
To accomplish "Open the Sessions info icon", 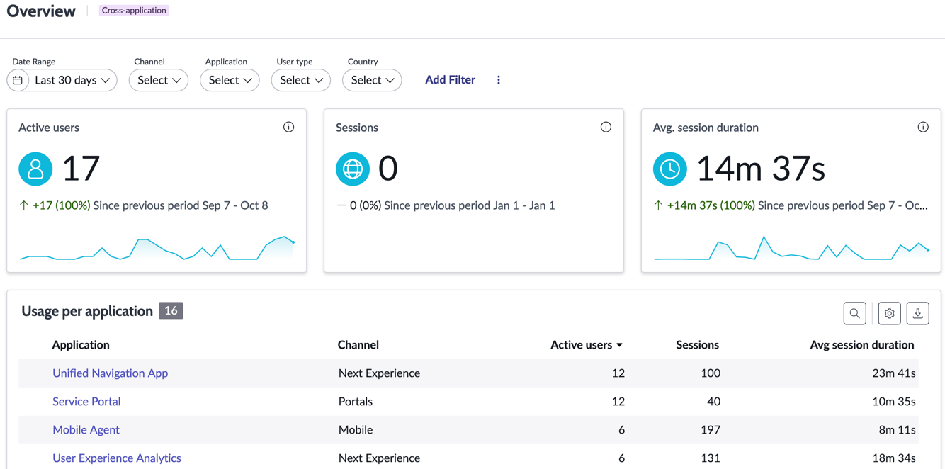I will click(606, 127).
